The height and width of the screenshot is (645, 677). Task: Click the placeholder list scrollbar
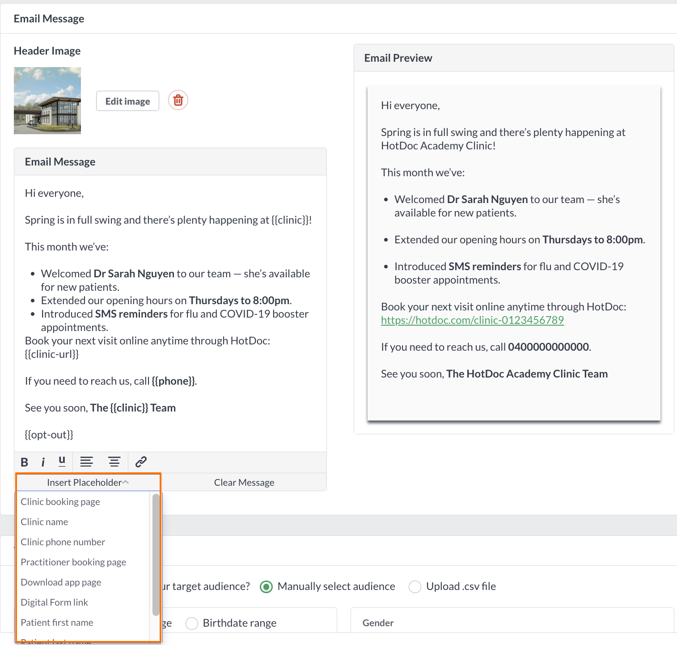tap(156, 555)
